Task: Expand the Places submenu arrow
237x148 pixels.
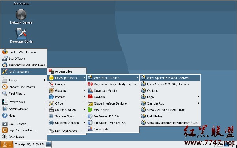Action: 45,80
